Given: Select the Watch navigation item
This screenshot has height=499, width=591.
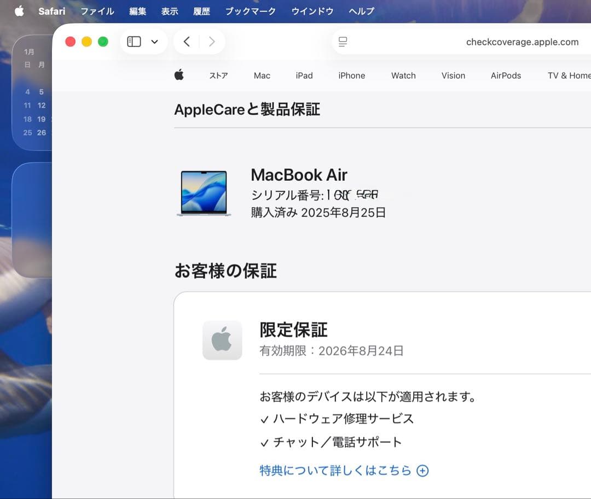Looking at the screenshot, I should click(x=403, y=75).
